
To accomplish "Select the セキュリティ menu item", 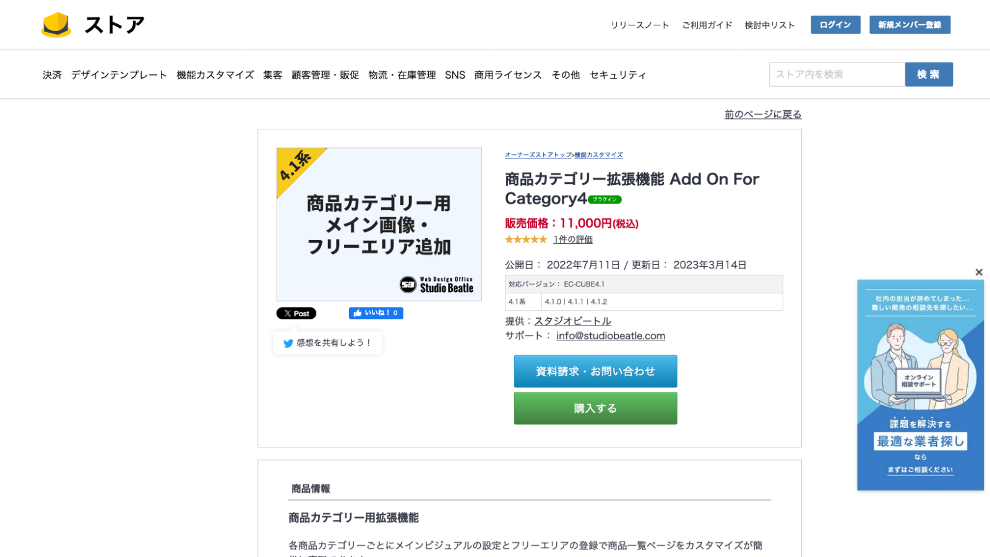I will click(618, 75).
